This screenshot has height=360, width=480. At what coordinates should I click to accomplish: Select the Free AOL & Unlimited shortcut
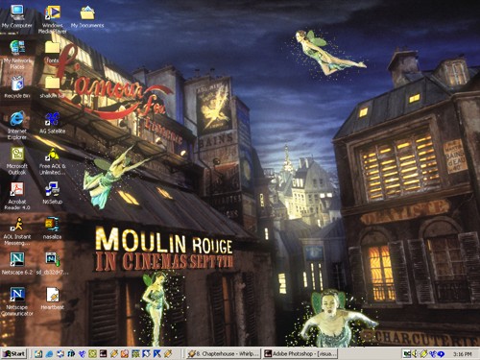tap(52, 160)
